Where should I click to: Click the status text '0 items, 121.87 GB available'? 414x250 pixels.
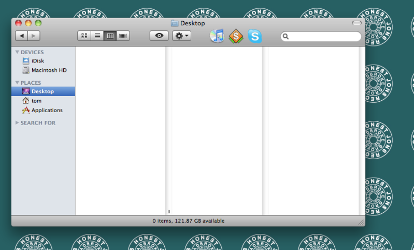pos(188,221)
